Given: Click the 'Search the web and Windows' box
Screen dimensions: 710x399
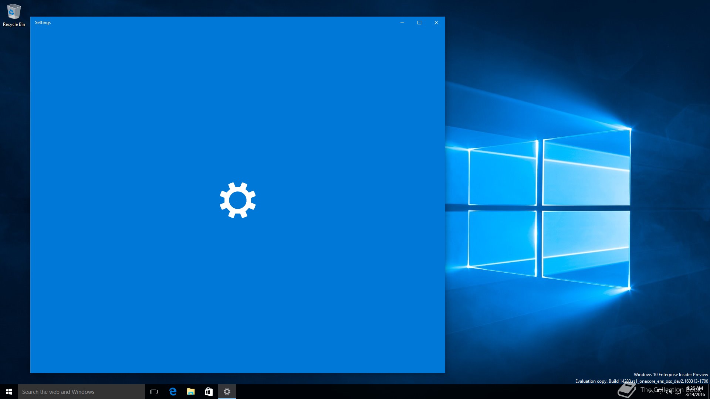Looking at the screenshot, I should tap(81, 392).
